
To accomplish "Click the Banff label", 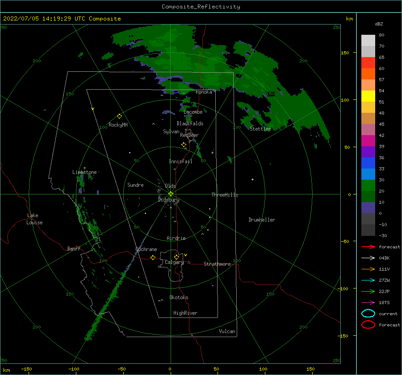I will pyautogui.click(x=74, y=249).
